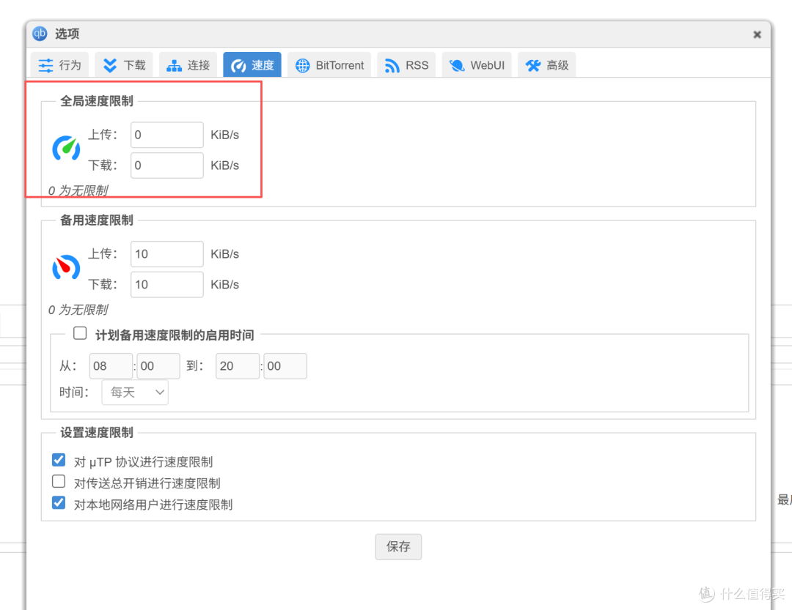Screen dimensions: 792x610
Task: Click the schedule end minute field
Action: 285,366
